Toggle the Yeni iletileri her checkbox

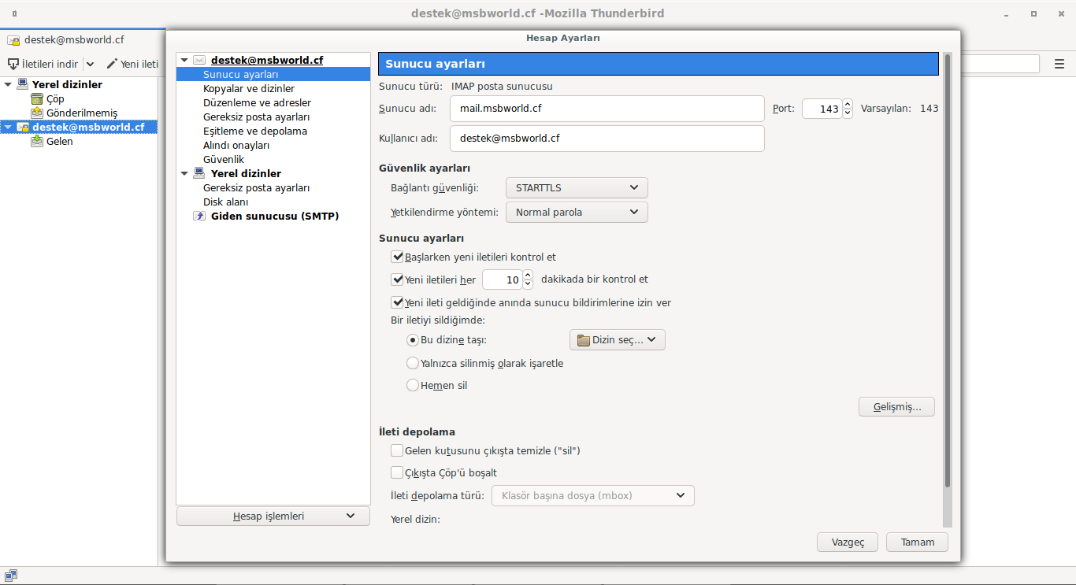pyautogui.click(x=397, y=279)
